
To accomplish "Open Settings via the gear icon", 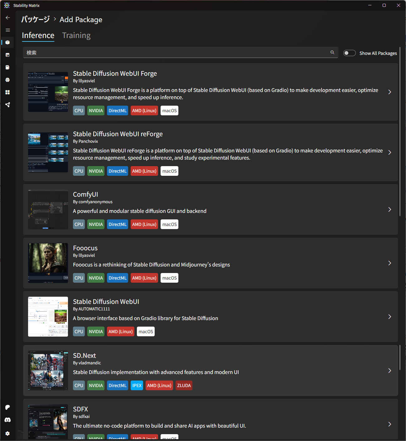I will (x=7, y=433).
